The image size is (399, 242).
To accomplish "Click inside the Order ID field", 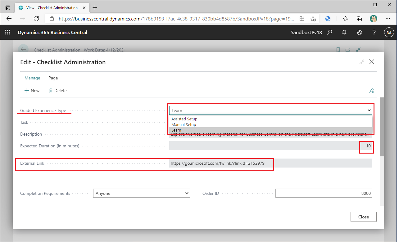I will click(x=323, y=193).
